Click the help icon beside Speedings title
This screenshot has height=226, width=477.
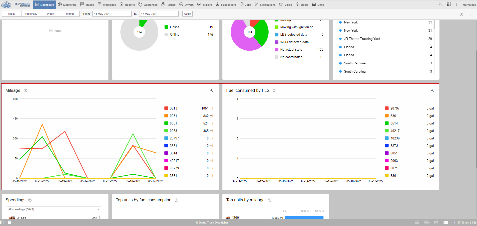pyautogui.click(x=30, y=200)
